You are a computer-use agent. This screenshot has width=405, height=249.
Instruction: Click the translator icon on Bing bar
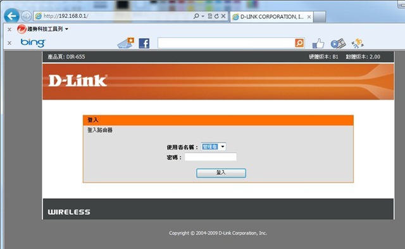pos(358,44)
